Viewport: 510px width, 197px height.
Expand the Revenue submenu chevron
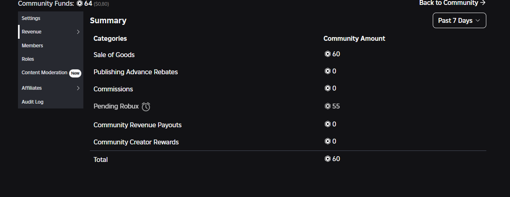coord(78,32)
